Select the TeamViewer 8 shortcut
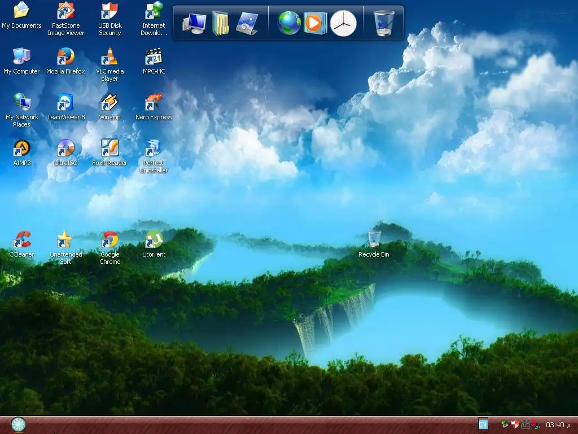The width and height of the screenshot is (578, 434). click(65, 107)
